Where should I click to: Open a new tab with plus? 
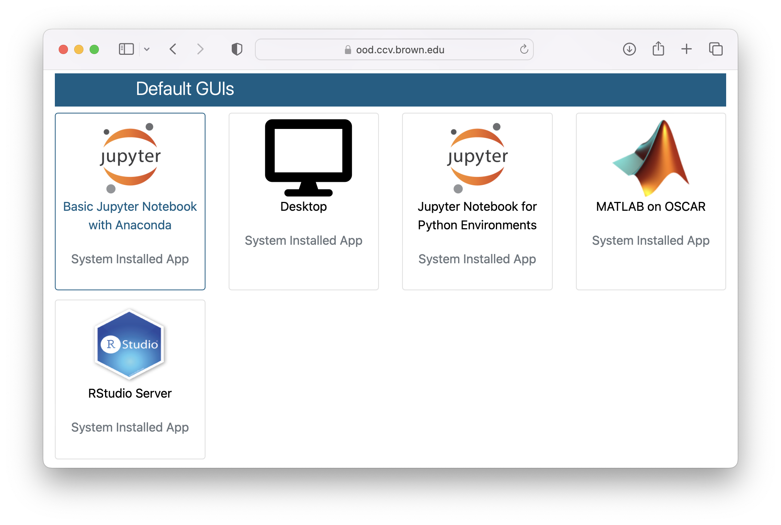pyautogui.click(x=686, y=49)
